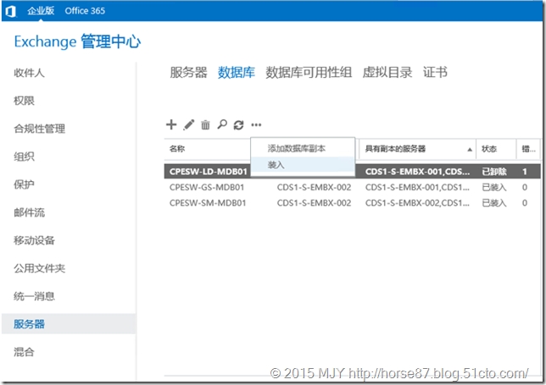The image size is (546, 385).
Task: Open the 数据库可用性组 tab
Action: pyautogui.click(x=309, y=73)
